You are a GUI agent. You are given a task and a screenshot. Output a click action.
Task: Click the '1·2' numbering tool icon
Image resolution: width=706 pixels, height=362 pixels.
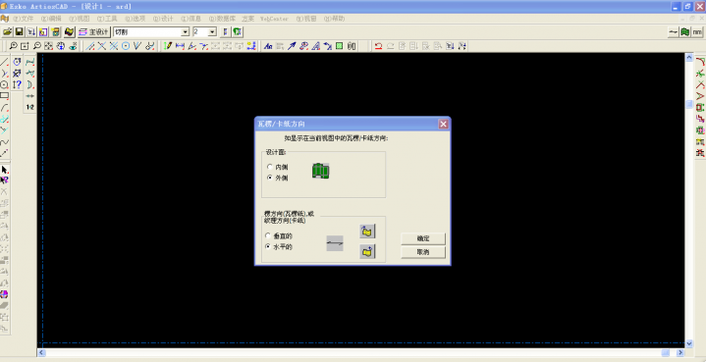(x=30, y=107)
